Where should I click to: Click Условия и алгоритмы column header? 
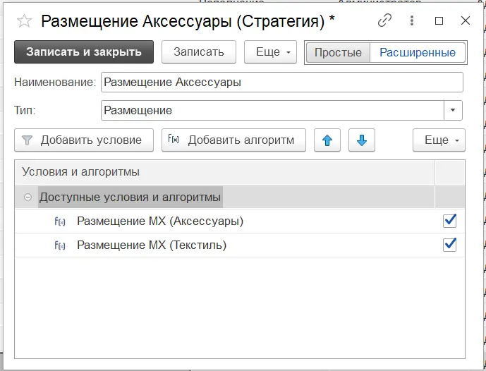225,172
